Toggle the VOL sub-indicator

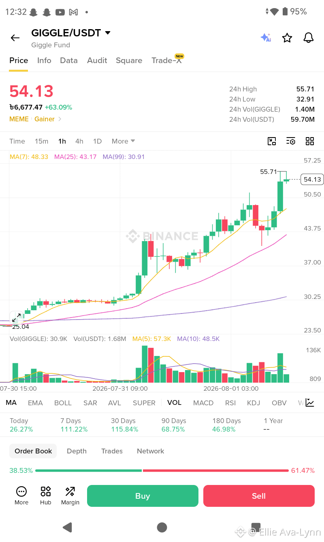point(174,402)
